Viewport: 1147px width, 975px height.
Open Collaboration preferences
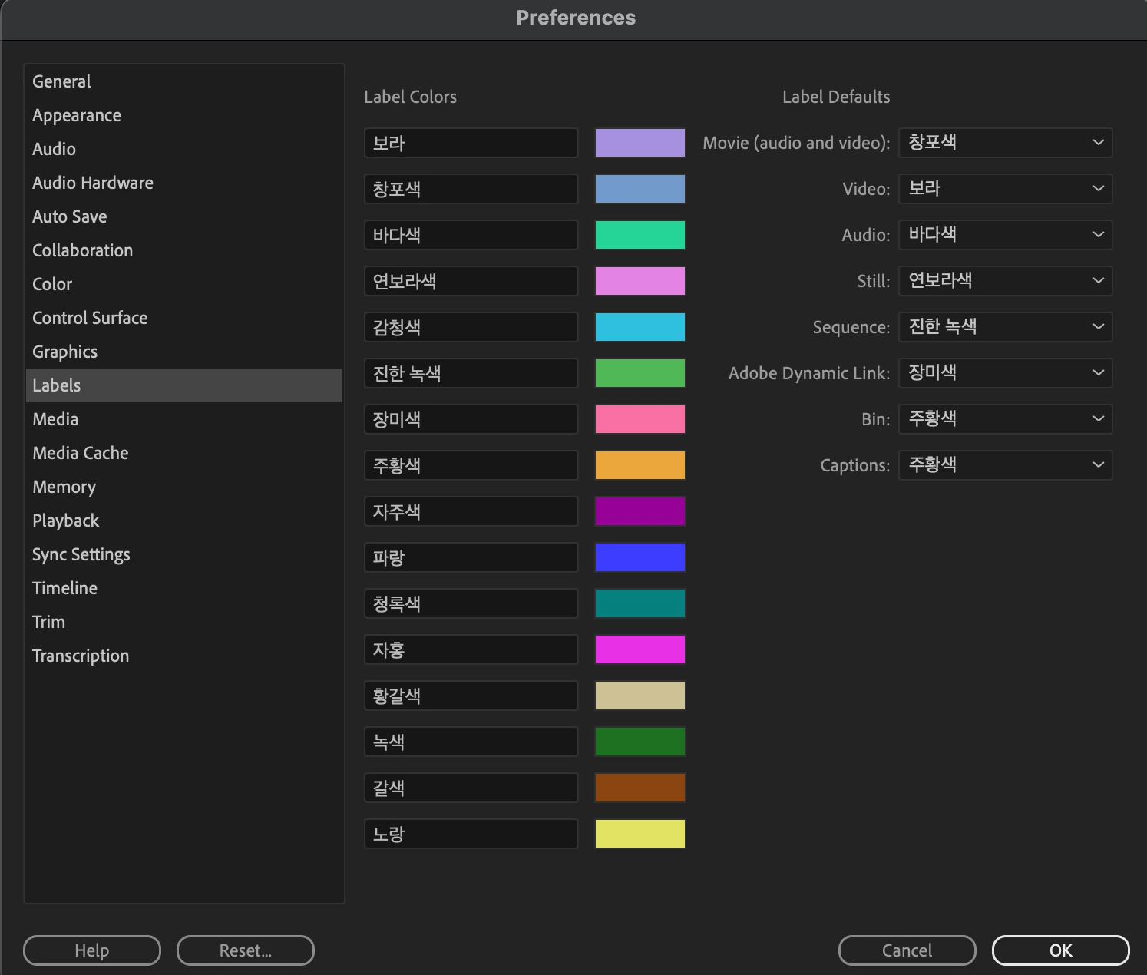(183, 250)
